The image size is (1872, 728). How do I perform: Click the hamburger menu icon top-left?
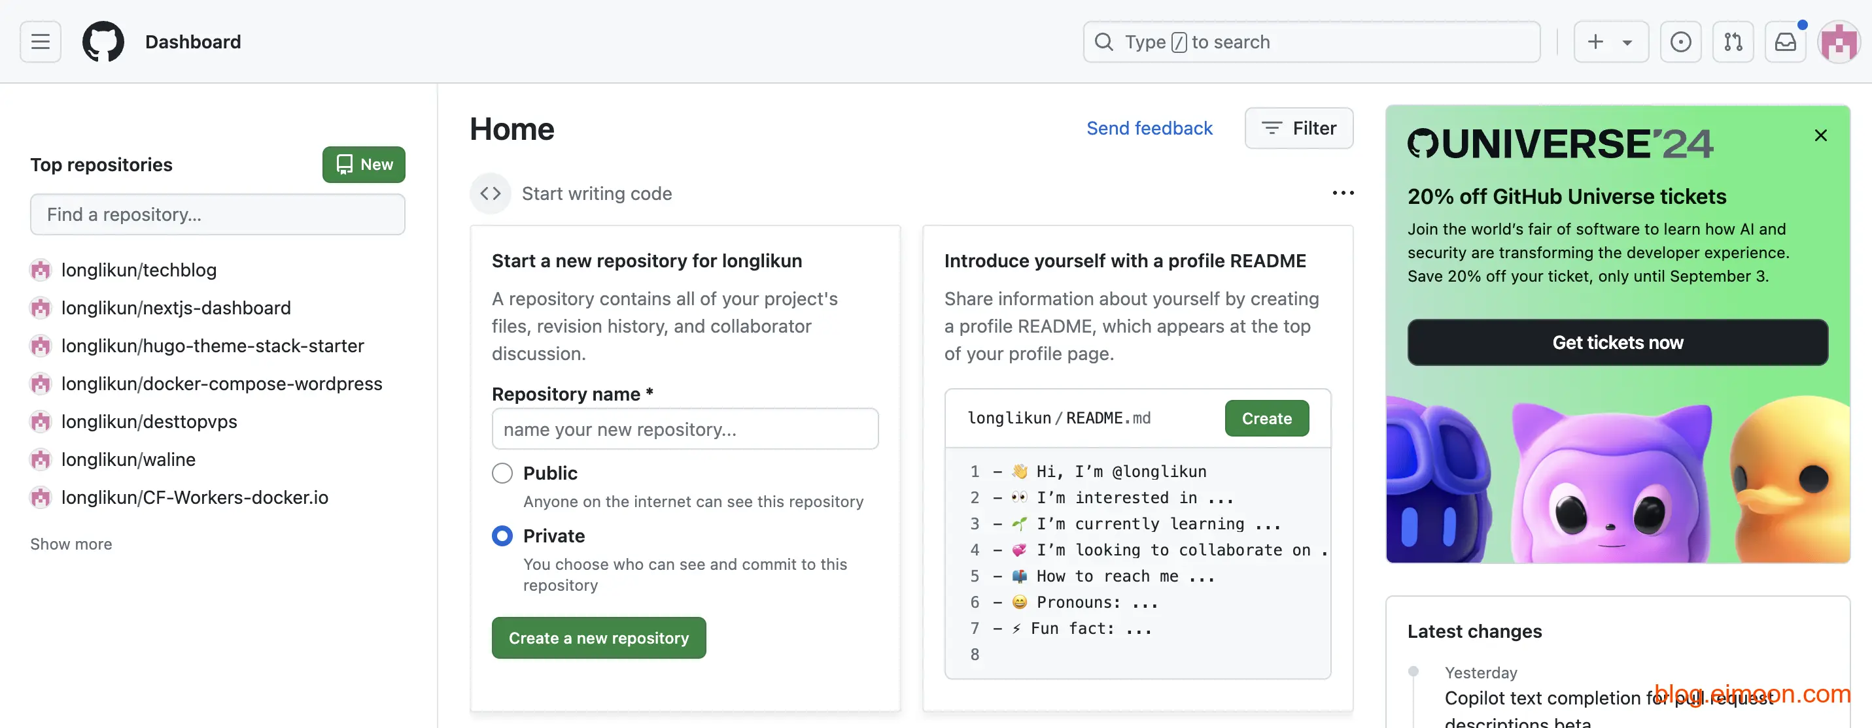39,41
